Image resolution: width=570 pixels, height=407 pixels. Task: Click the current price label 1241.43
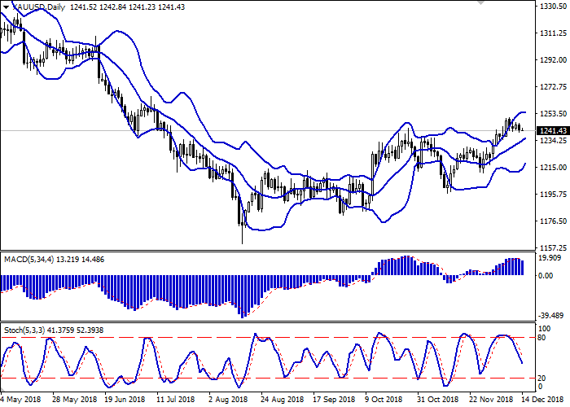(551, 130)
